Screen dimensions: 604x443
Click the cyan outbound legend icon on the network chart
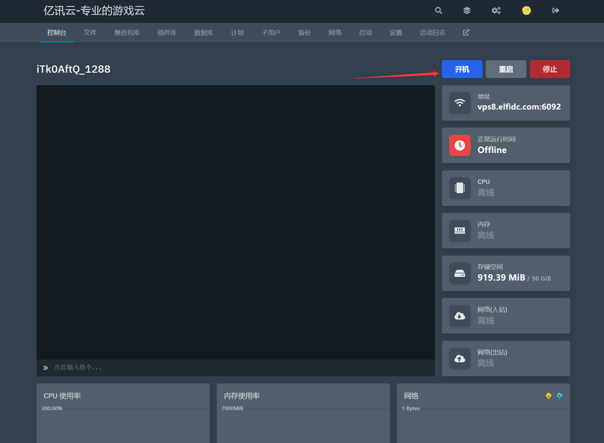pos(559,396)
